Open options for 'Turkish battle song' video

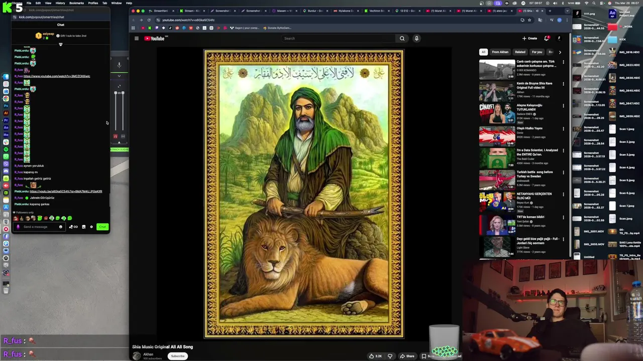point(563,172)
